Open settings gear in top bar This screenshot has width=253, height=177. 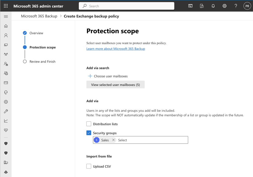pyautogui.click(x=224, y=6)
